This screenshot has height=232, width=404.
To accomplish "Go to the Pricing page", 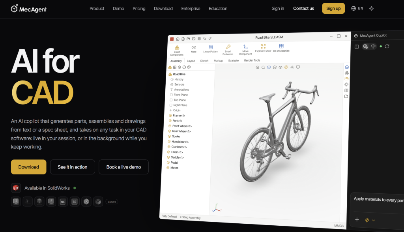I will click(139, 9).
